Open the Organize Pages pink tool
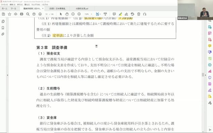The height and width of the screenshot is (133, 213). (x=210, y=33)
